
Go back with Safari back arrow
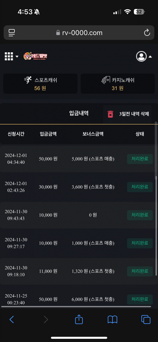[x=12, y=319]
